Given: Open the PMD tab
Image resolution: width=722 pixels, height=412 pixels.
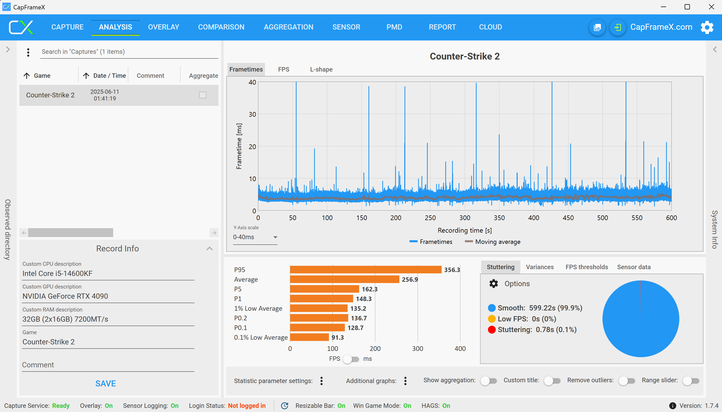Looking at the screenshot, I should 394,27.
